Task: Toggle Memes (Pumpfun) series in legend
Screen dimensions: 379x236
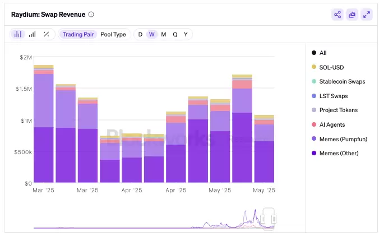Action: 339,139
